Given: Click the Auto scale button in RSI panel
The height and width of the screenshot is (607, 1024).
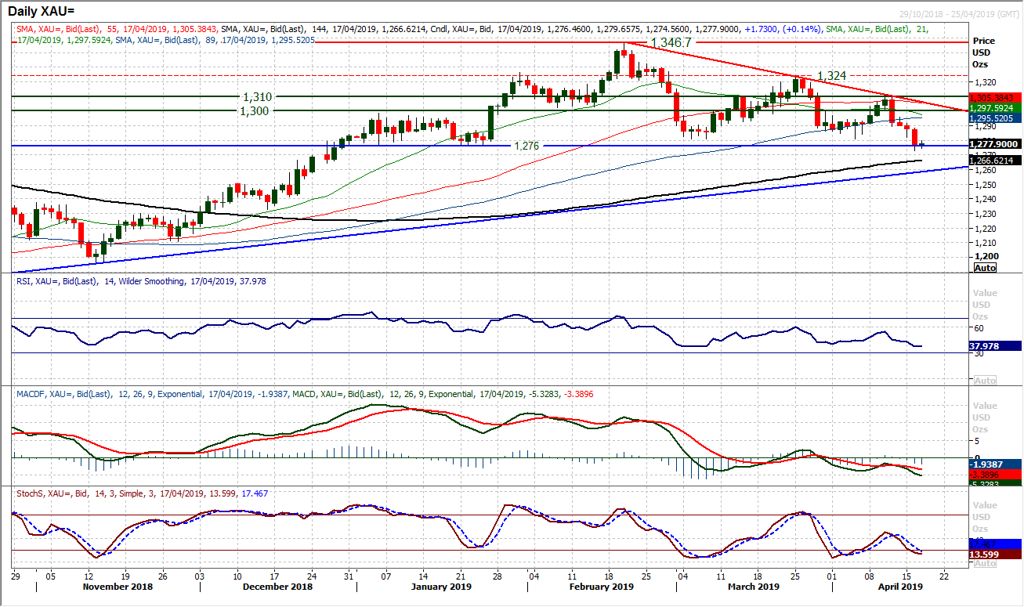Looking at the screenshot, I should (985, 380).
